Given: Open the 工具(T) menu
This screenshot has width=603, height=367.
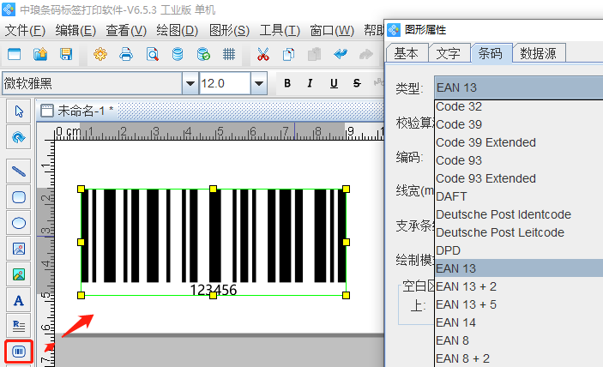Looking at the screenshot, I should click(280, 30).
